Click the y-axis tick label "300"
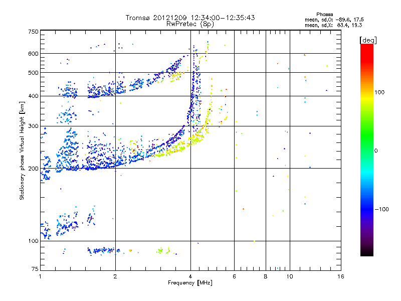401x301 pixels. click(33, 126)
